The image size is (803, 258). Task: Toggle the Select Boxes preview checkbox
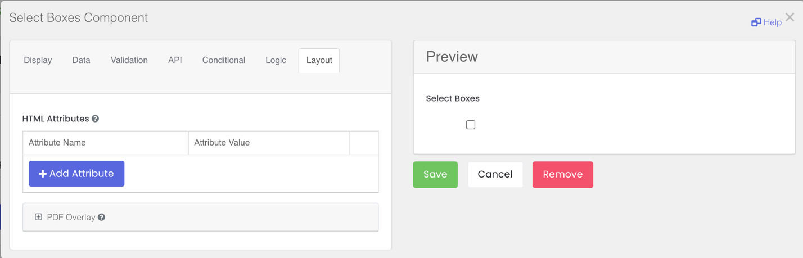471,125
